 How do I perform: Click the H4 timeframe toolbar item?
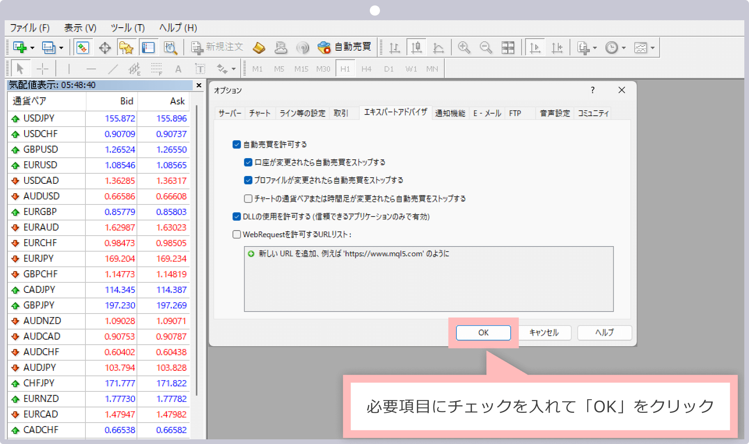point(367,69)
